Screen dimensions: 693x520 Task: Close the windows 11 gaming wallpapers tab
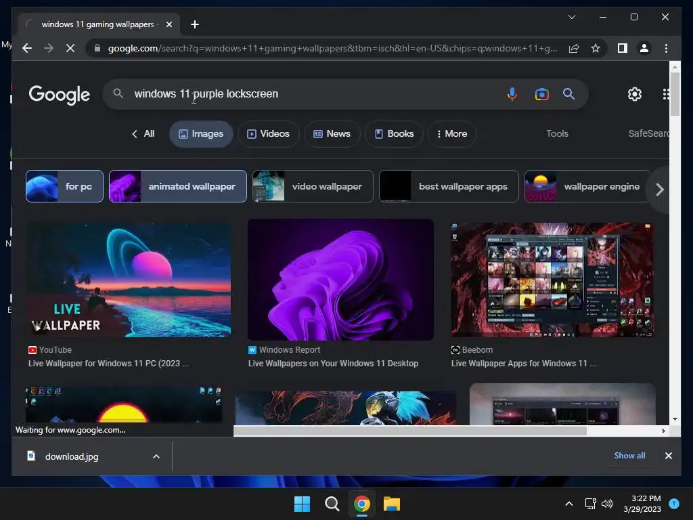pyautogui.click(x=169, y=24)
